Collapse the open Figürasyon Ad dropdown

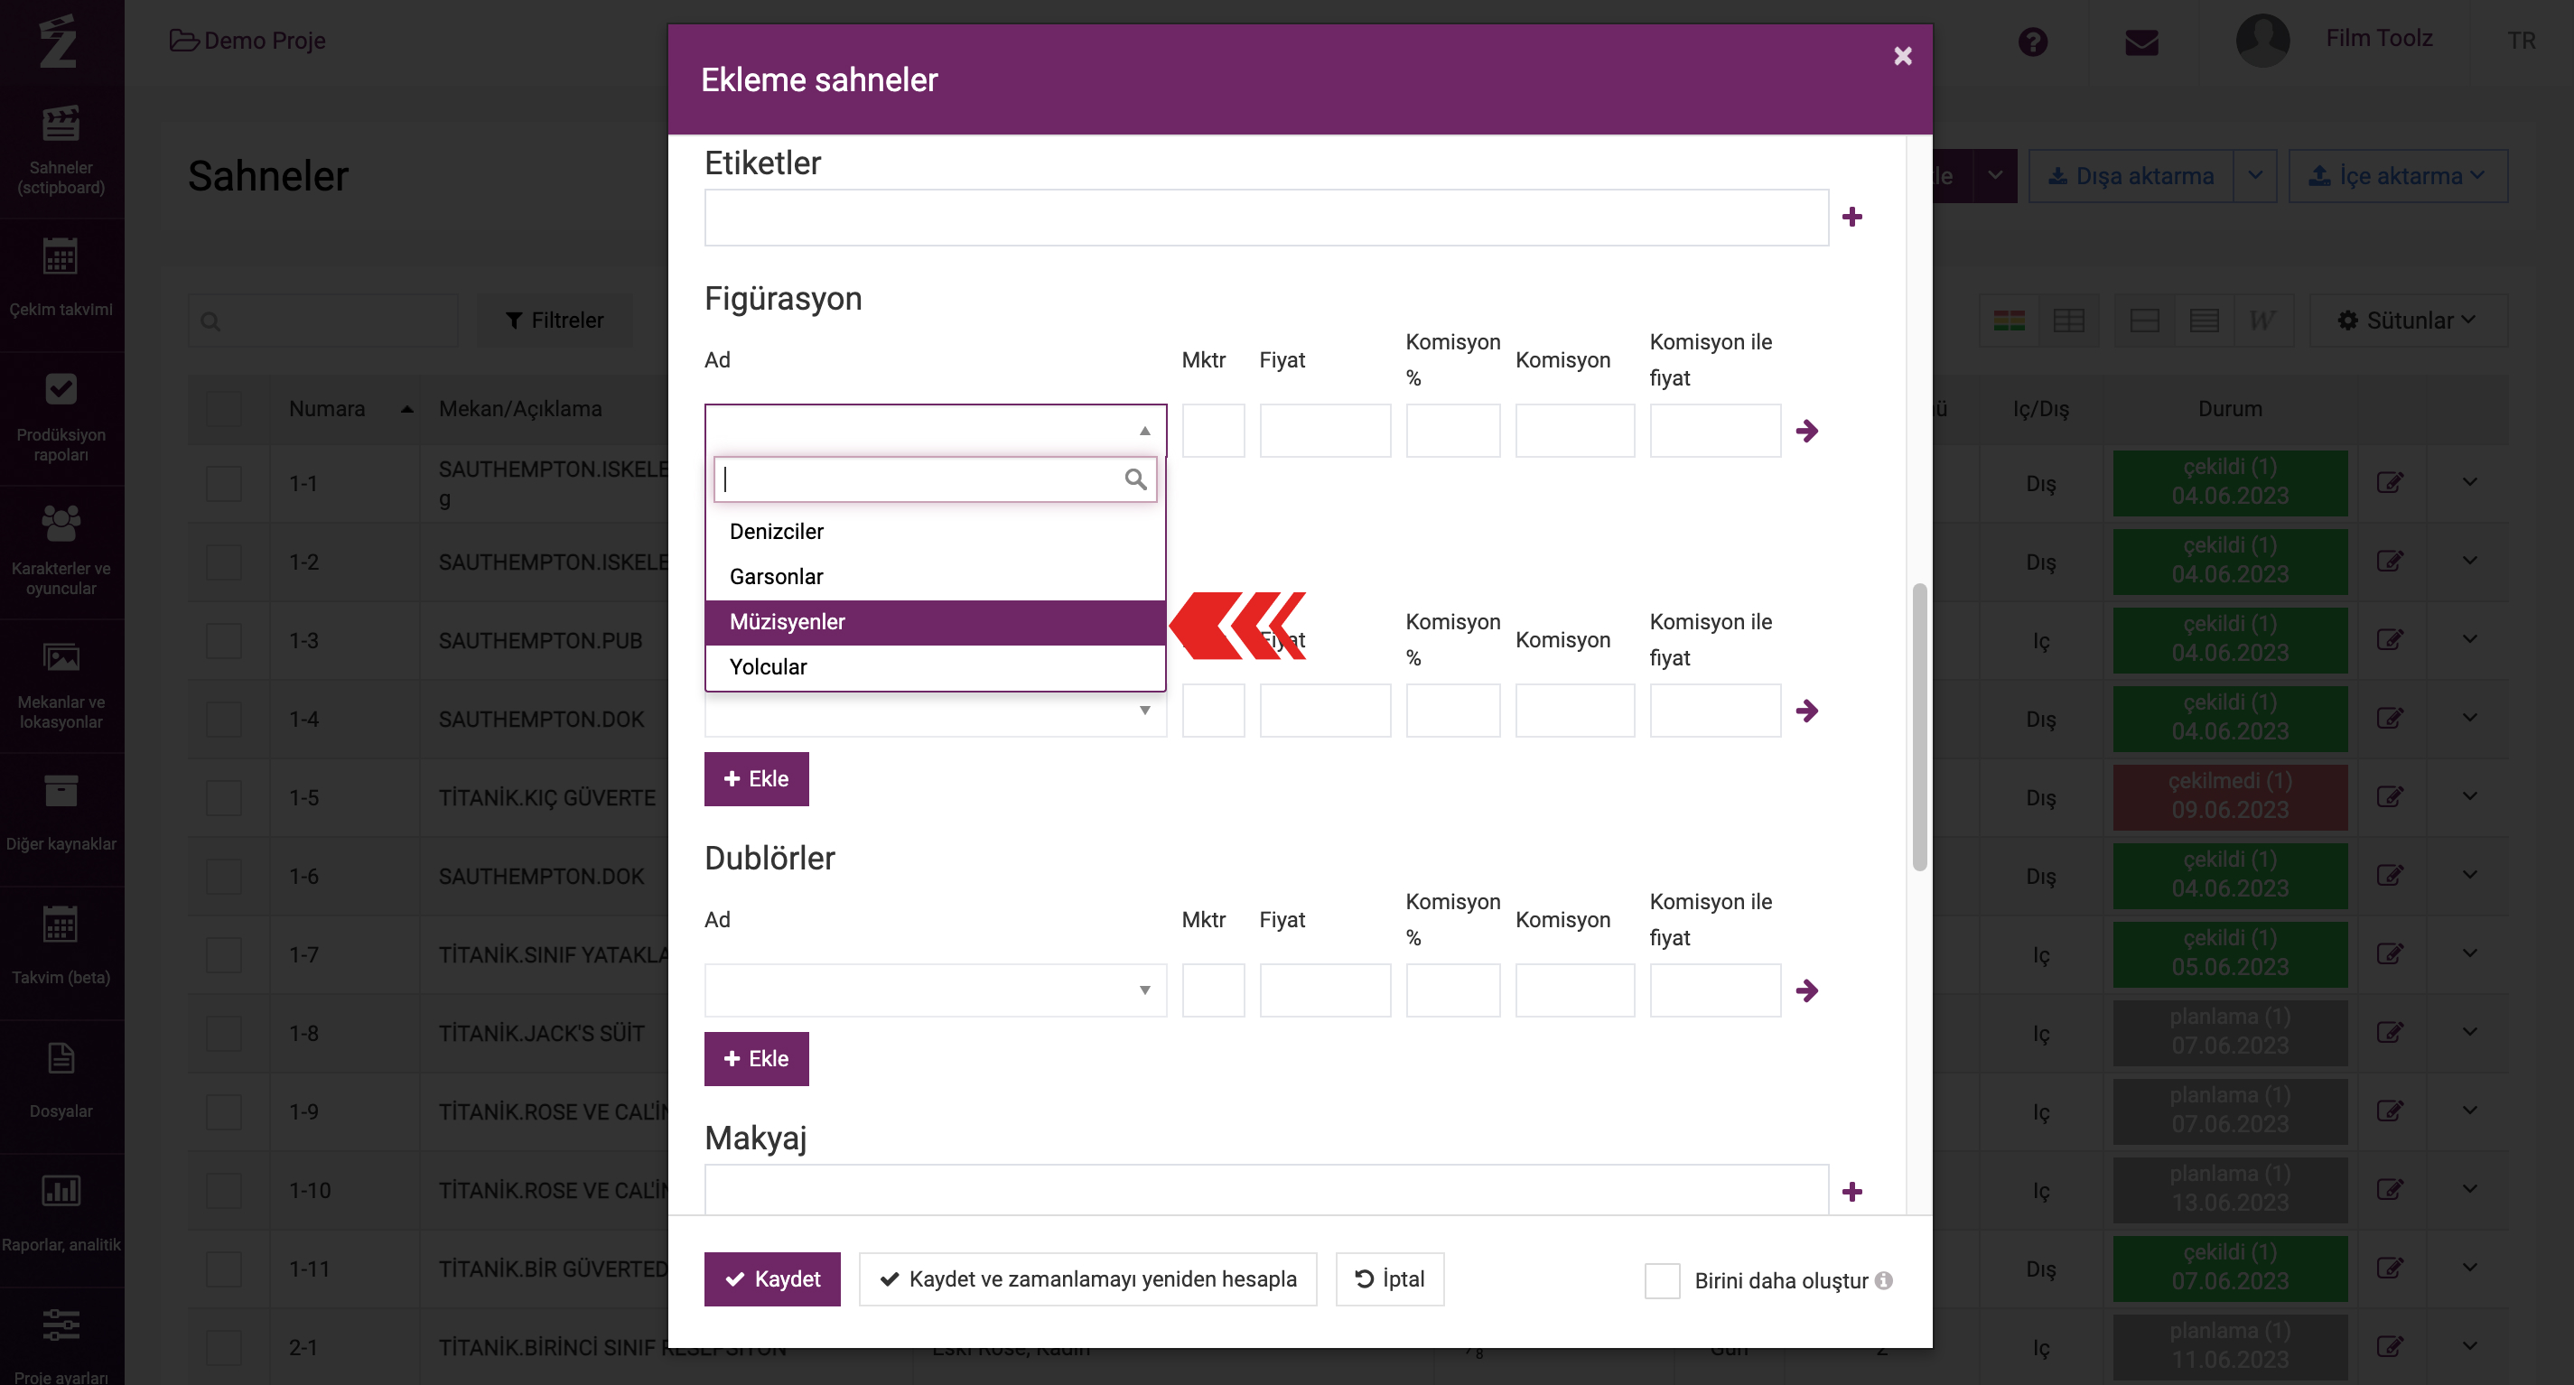tap(936, 431)
